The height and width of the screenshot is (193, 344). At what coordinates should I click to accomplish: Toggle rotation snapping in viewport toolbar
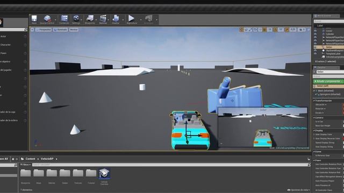[275, 29]
